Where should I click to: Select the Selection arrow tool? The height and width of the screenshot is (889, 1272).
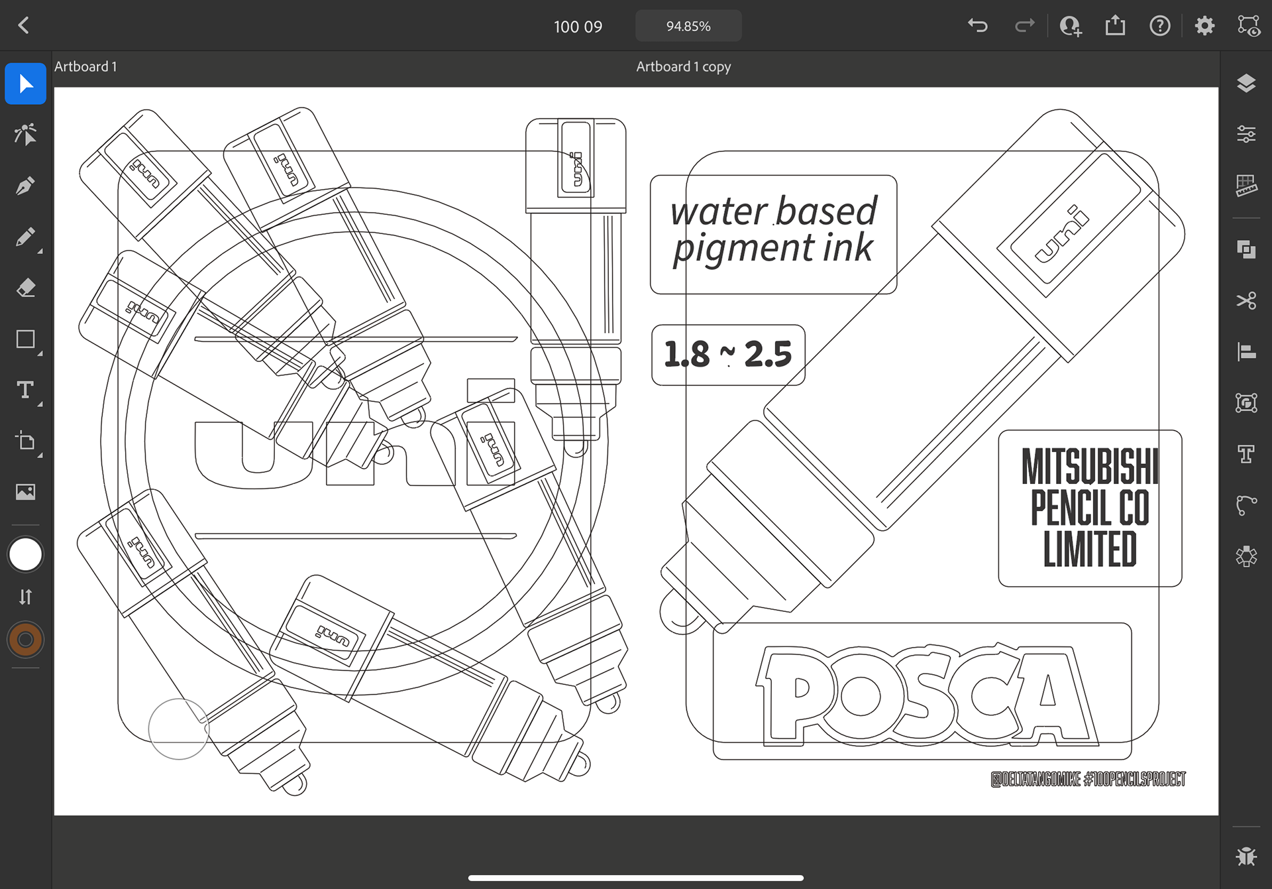[x=25, y=84]
